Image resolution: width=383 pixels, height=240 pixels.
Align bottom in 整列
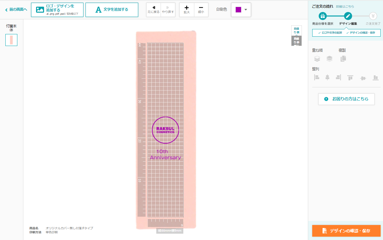375,78
